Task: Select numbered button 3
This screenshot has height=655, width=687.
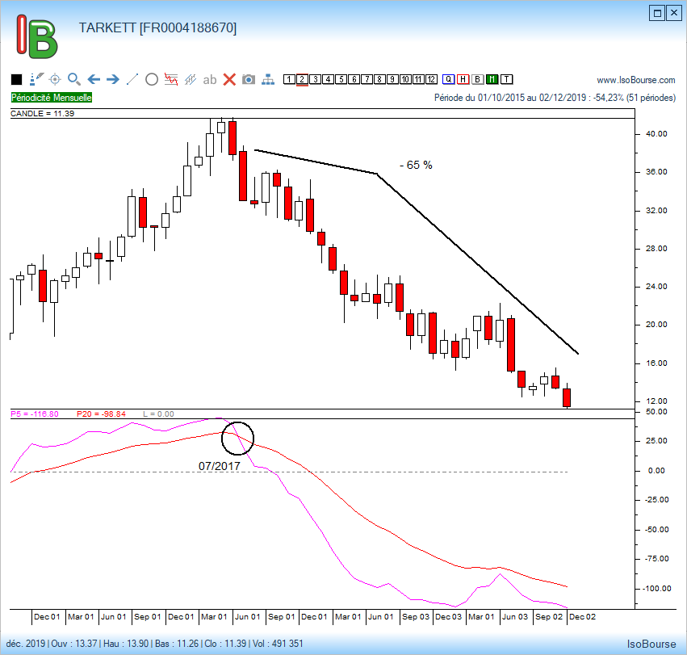Action: [315, 79]
